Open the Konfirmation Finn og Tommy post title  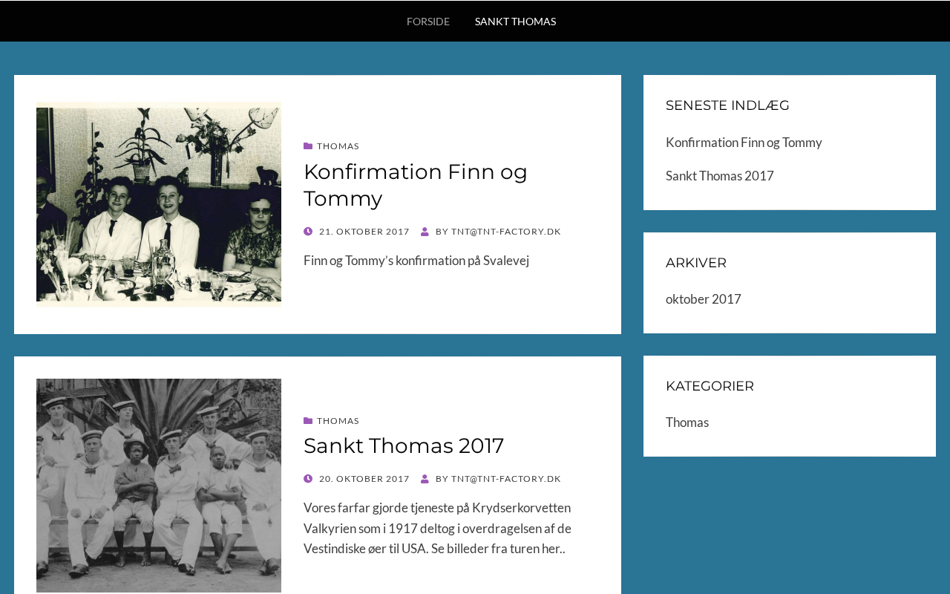click(x=416, y=185)
